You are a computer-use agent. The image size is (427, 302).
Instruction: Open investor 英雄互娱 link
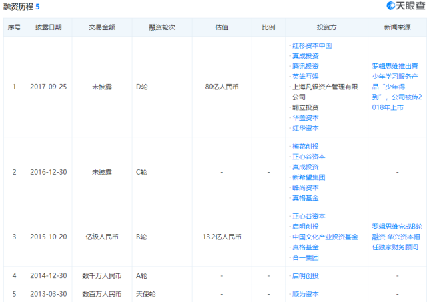click(306, 77)
